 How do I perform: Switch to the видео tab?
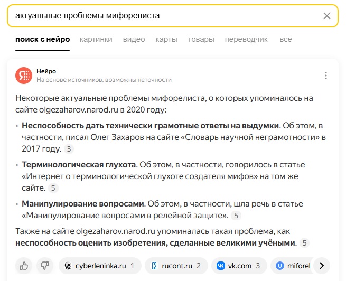(x=134, y=39)
